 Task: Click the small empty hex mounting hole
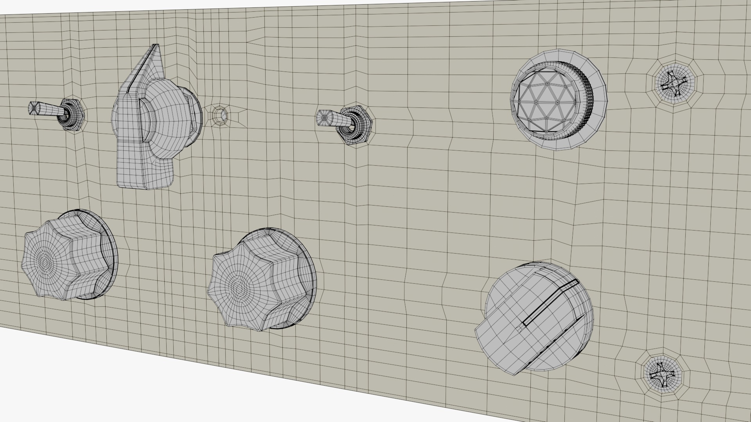[x=220, y=115]
